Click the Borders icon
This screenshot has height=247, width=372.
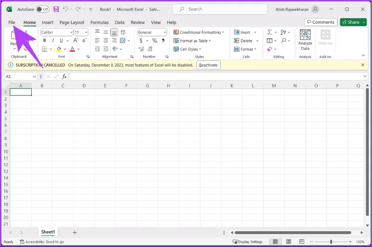[x=44, y=49]
